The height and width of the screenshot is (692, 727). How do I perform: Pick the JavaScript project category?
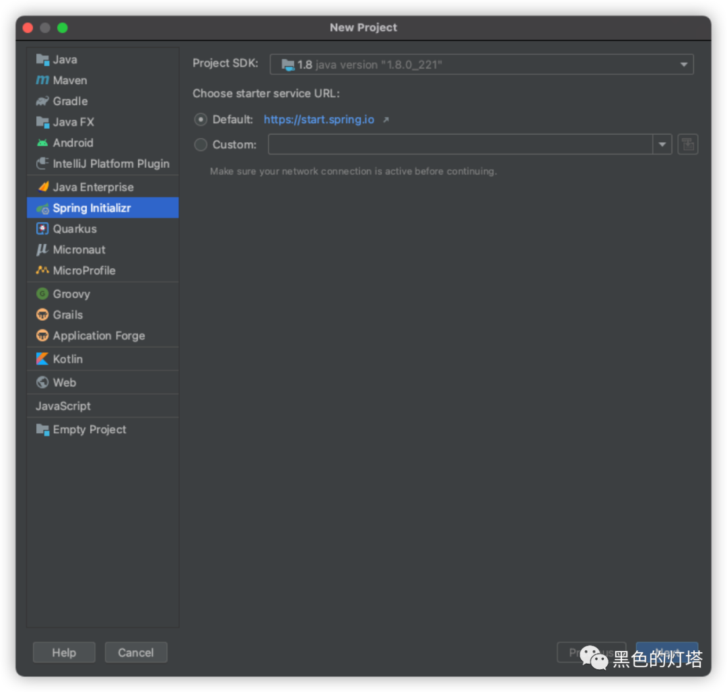(x=63, y=406)
